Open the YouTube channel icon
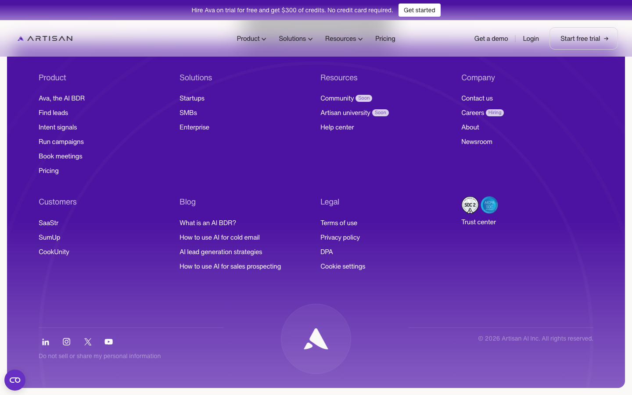Viewport: 632px width, 395px height. (109, 341)
